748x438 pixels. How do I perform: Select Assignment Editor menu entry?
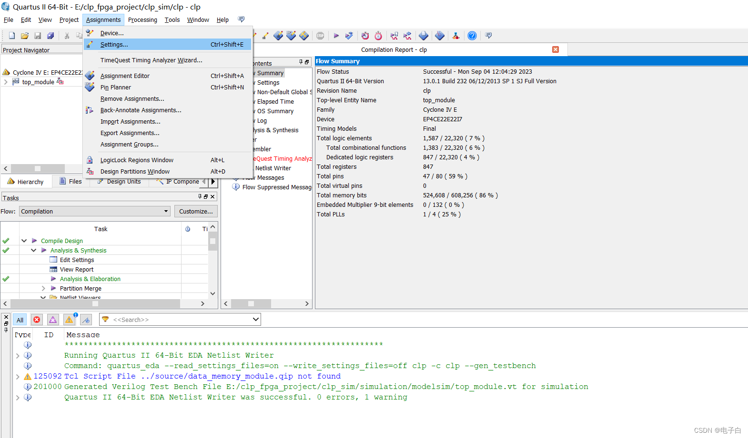point(168,76)
